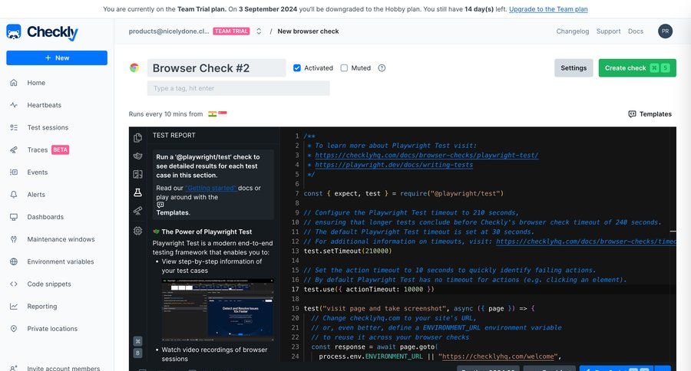The height and width of the screenshot is (371, 691).
Task: Click test.setTimeout(210000) code line
Action: (x=348, y=251)
